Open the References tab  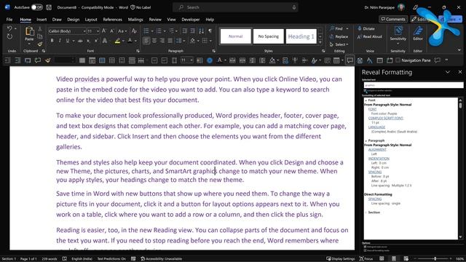(113, 20)
